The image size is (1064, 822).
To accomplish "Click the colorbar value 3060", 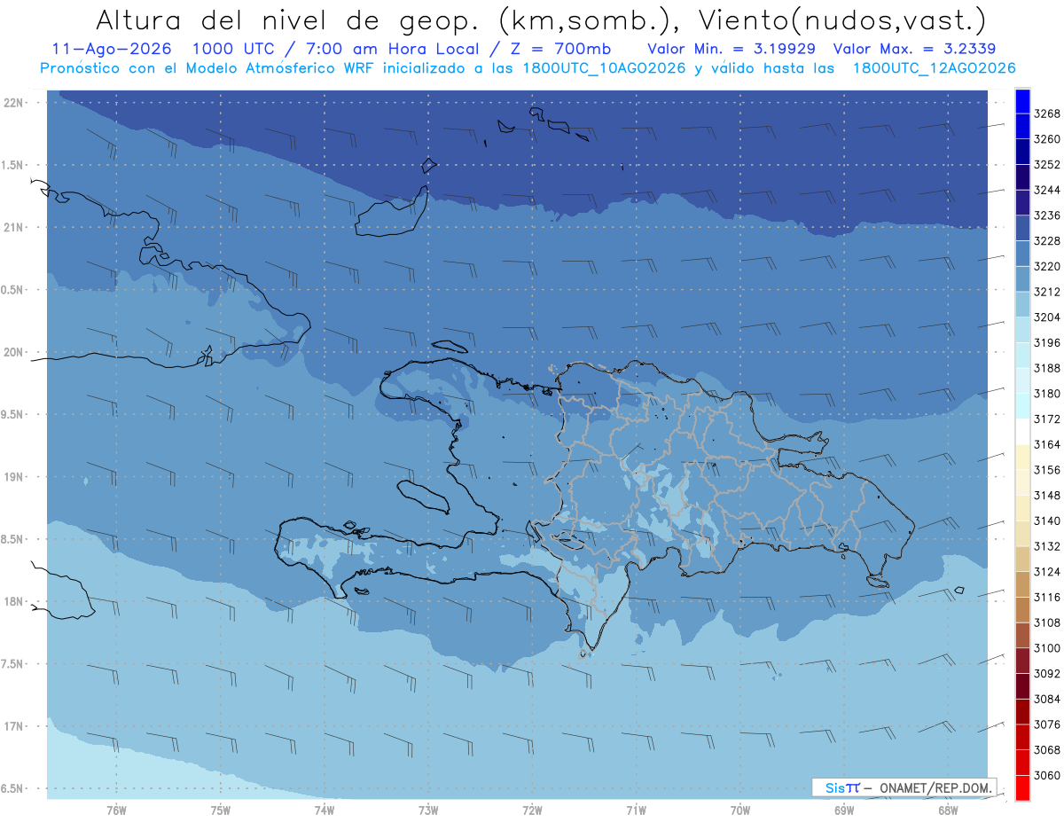I will coord(1047,775).
